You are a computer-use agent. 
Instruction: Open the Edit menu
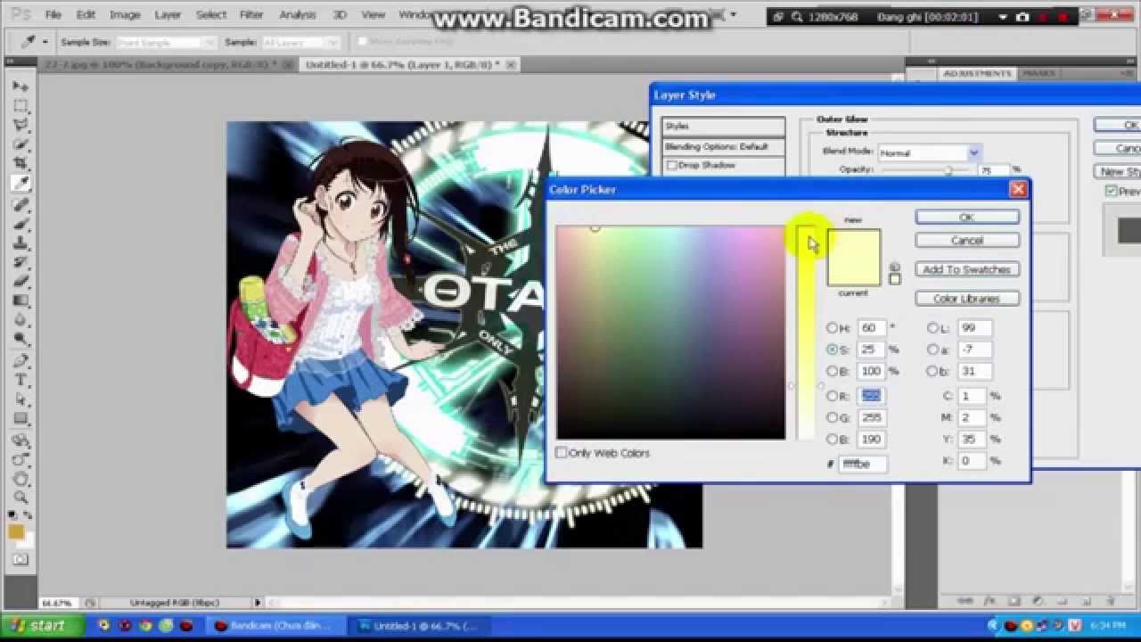tap(86, 14)
